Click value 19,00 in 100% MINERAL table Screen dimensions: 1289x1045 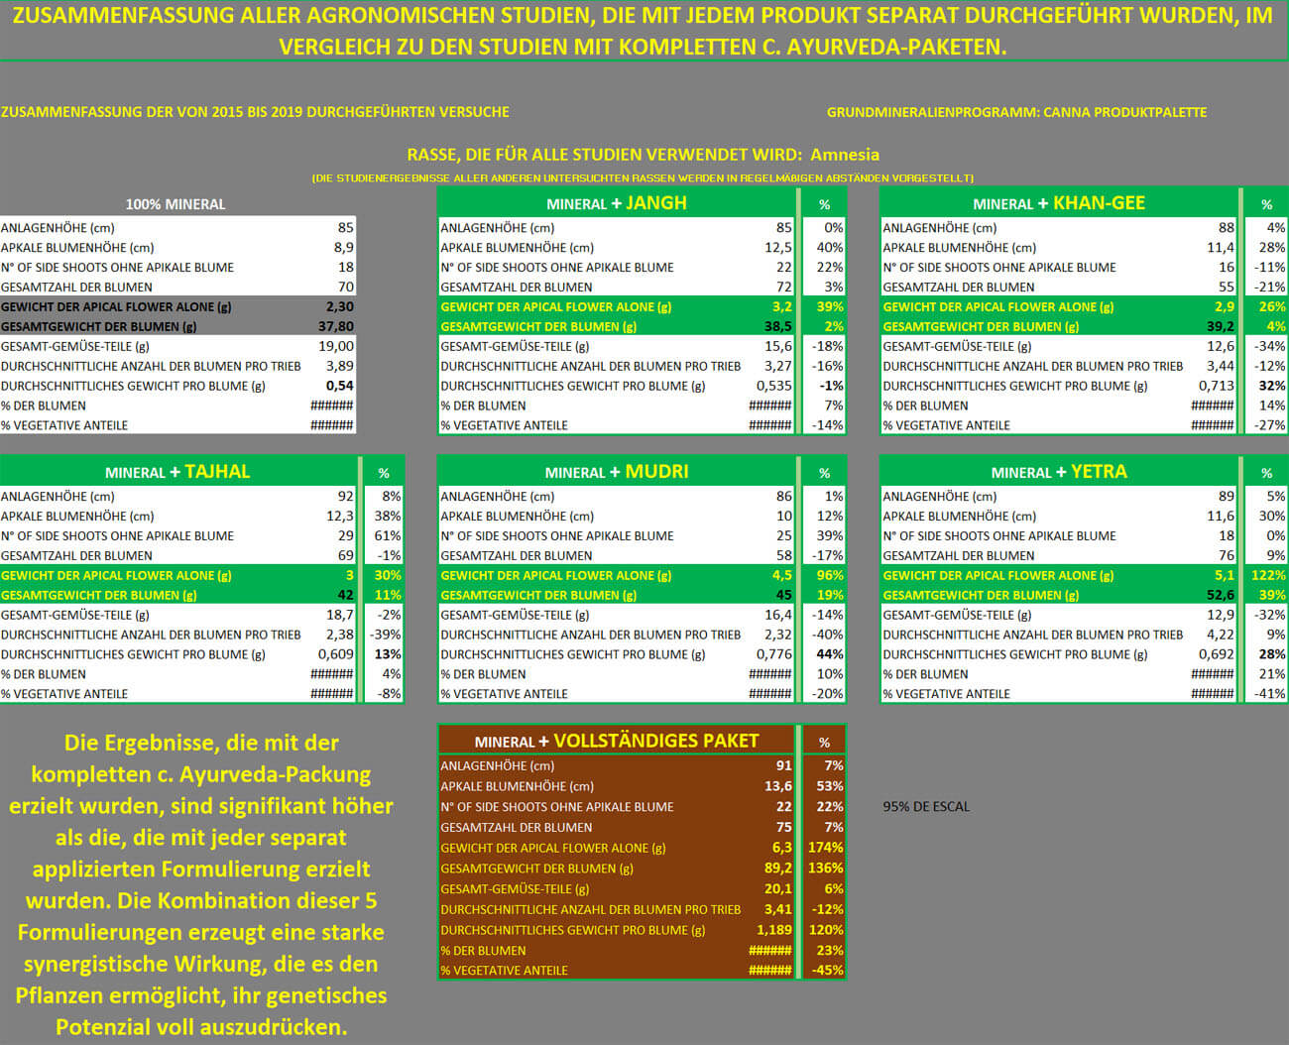coord(335,346)
